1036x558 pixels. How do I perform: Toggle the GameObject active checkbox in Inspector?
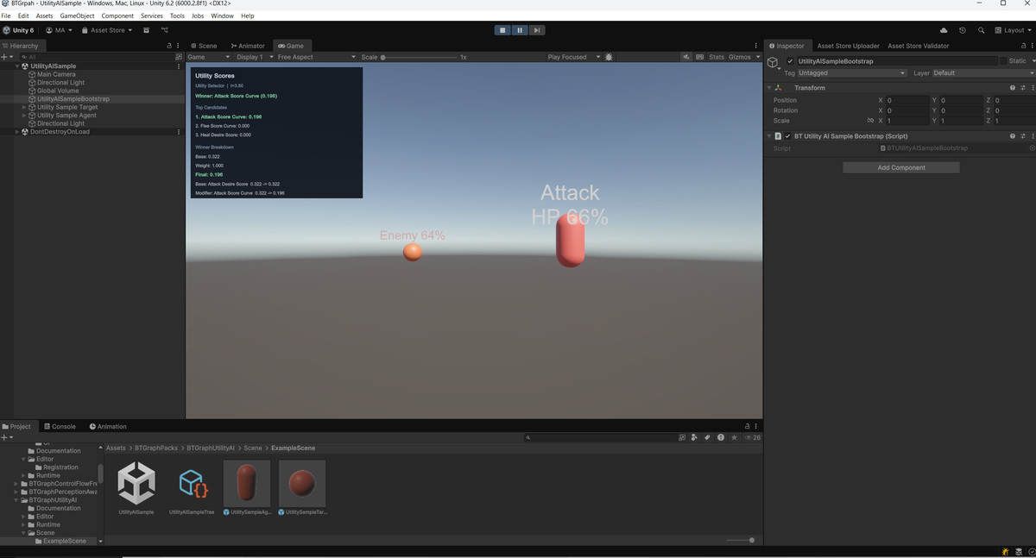[x=789, y=61]
